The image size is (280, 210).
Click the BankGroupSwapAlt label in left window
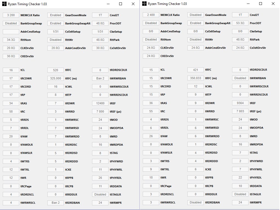tap(78, 23)
